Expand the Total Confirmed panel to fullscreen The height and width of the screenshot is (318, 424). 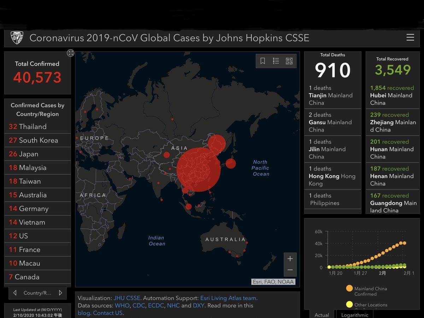(x=71, y=53)
